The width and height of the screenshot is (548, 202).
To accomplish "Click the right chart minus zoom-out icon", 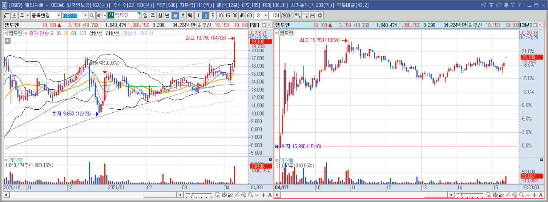I will tap(528, 195).
